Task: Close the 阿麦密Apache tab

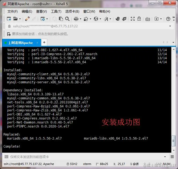Action: [x=37, y=43]
